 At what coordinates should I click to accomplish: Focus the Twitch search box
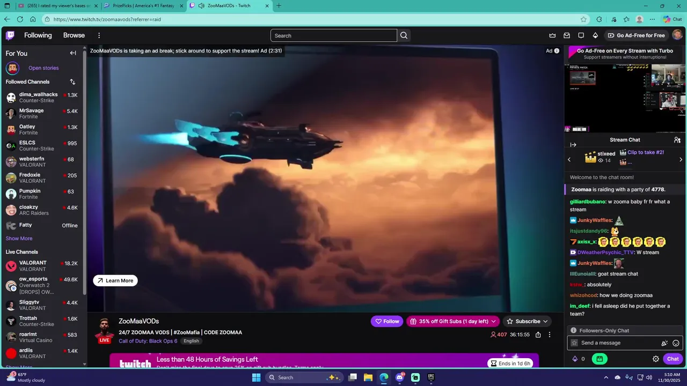(333, 35)
